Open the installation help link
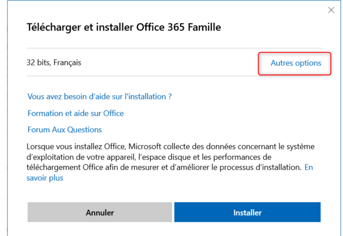Viewport: 343px width, 236px height. tap(99, 96)
